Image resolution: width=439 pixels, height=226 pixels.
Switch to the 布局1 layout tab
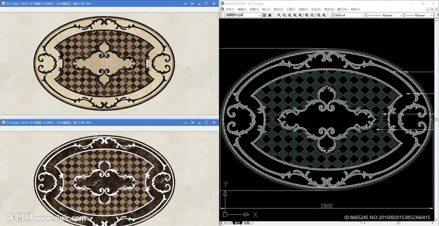[x=247, y=223]
